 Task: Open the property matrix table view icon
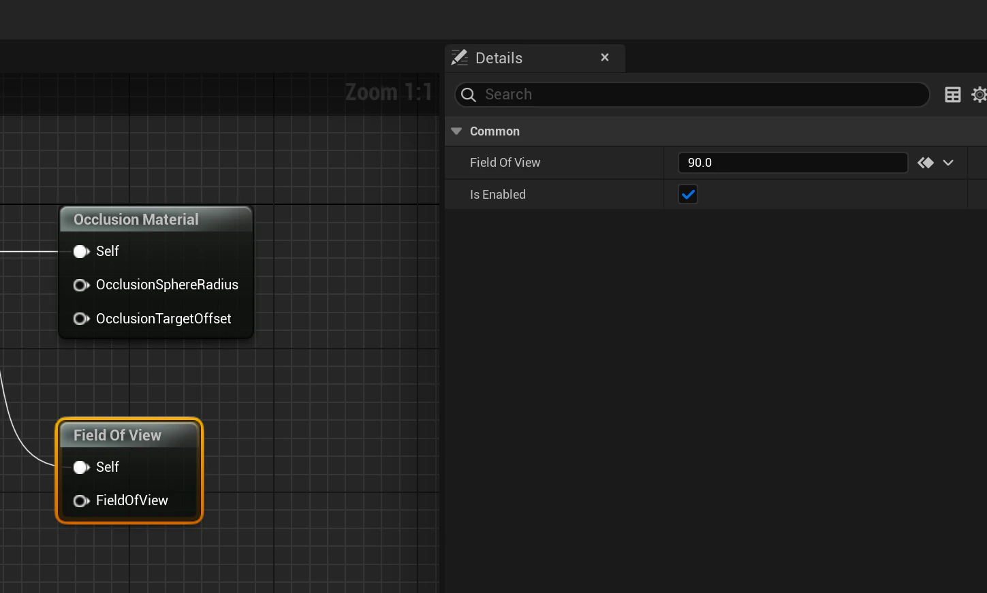pos(953,95)
